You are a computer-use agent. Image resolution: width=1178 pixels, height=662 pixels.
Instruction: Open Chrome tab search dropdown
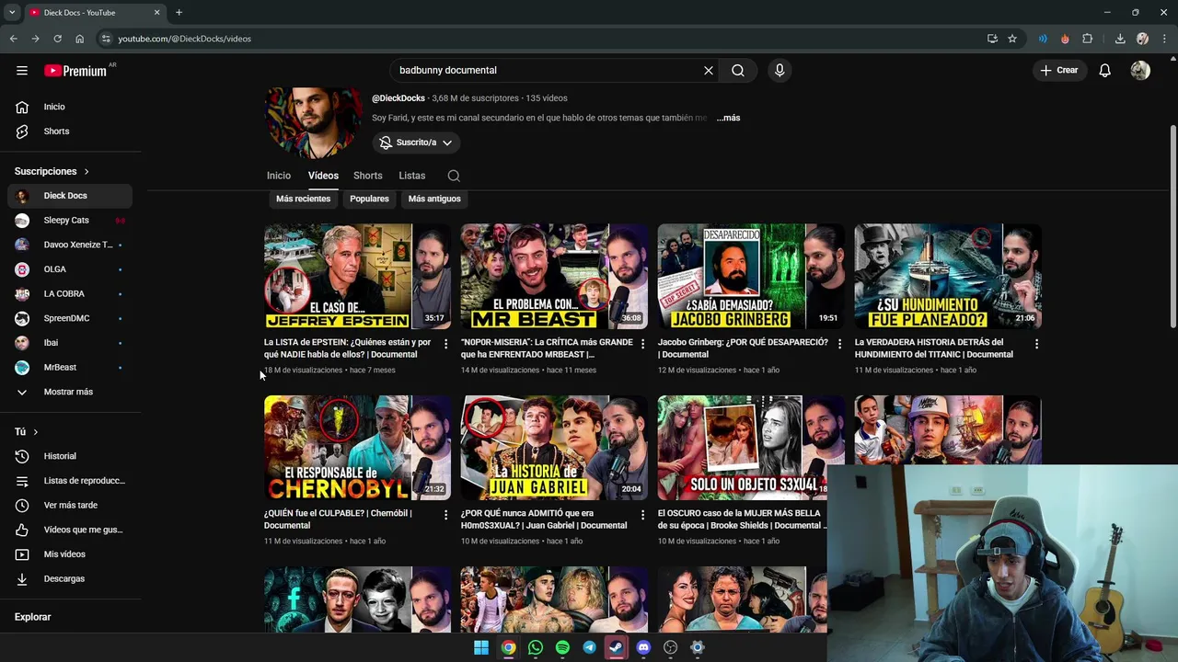point(12,12)
